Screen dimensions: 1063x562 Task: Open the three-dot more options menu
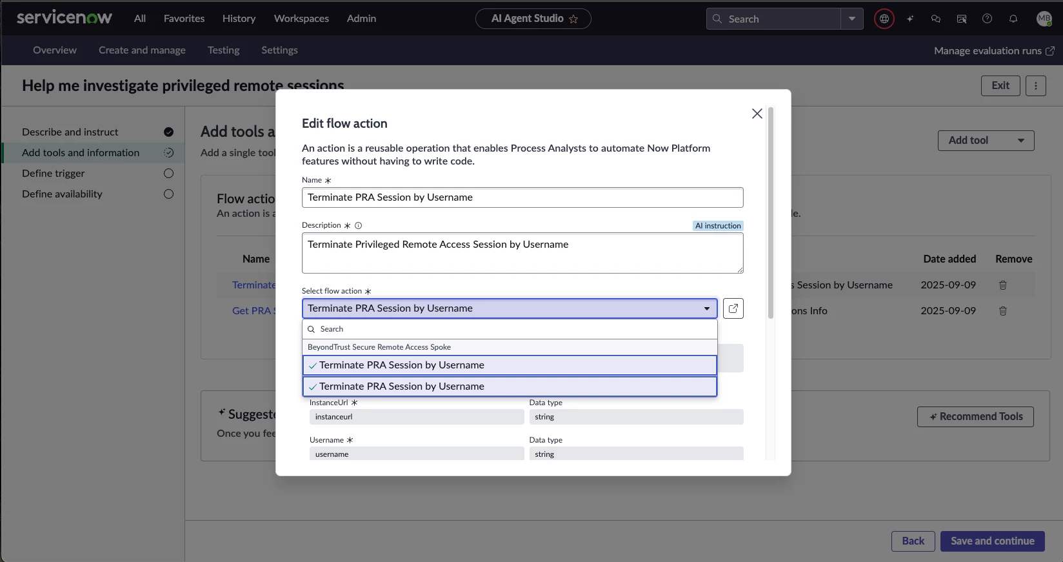(1036, 85)
